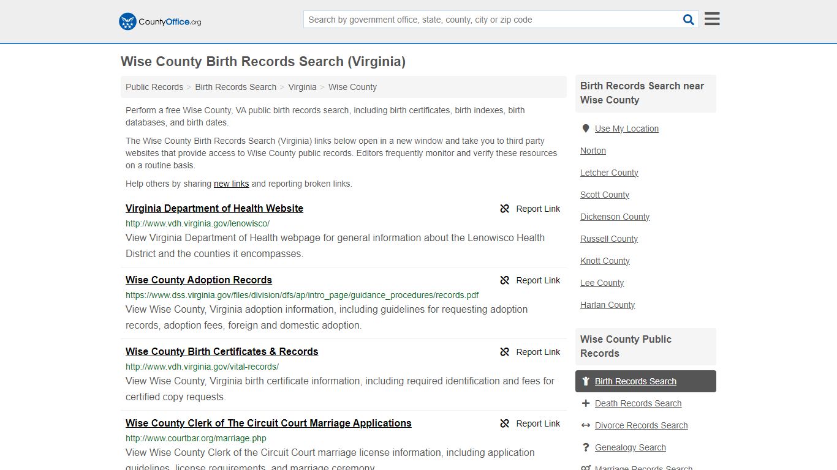Screen dimensions: 837x470
Task: Select Lee County in nearby list
Action: pyautogui.click(x=602, y=283)
